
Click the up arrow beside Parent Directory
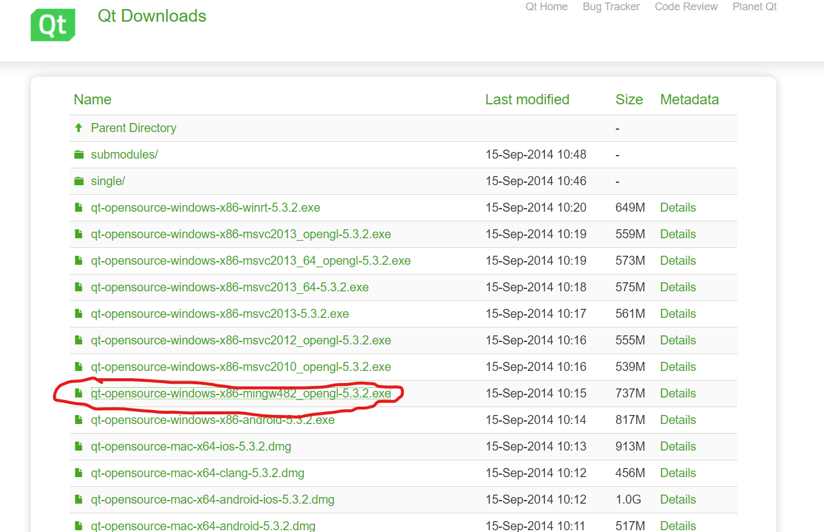click(x=79, y=128)
